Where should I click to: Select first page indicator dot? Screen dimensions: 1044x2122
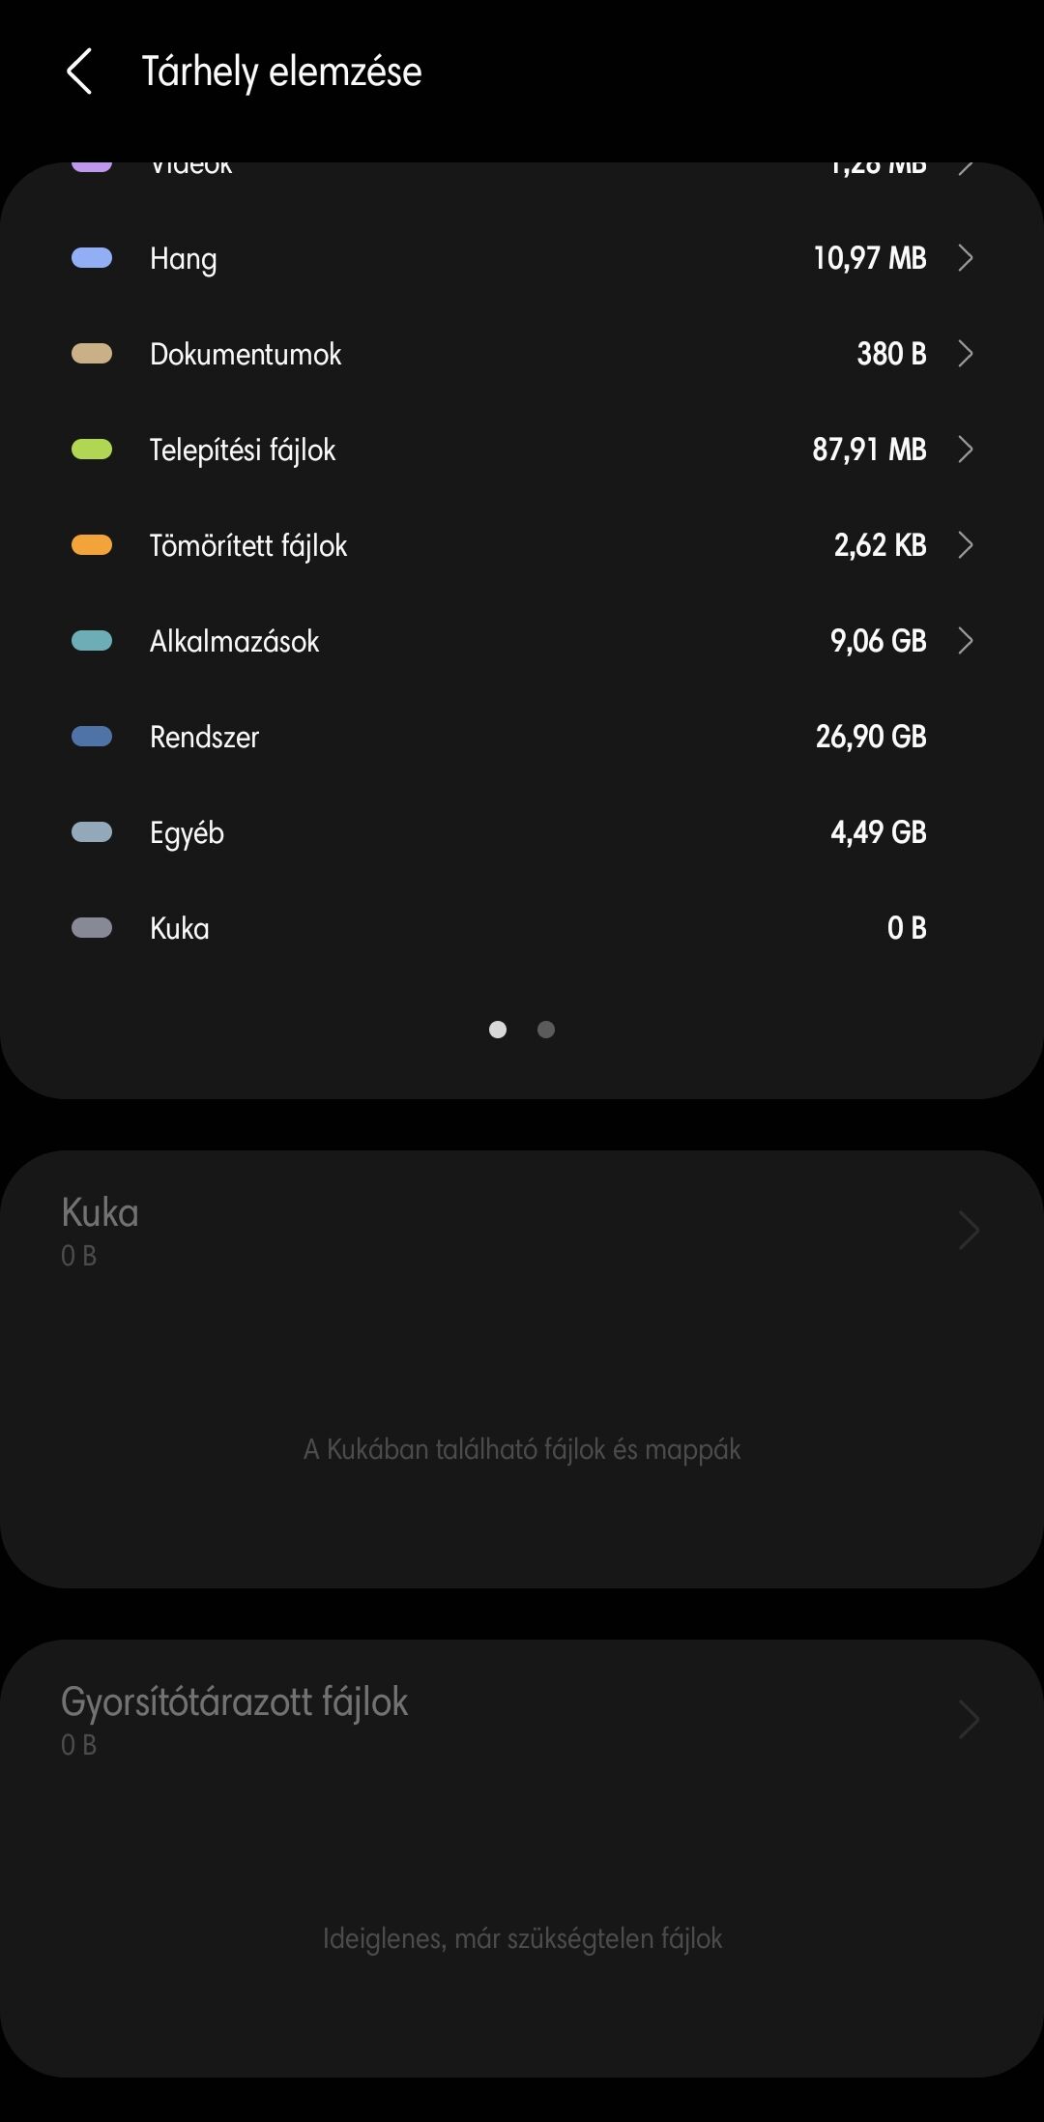(x=498, y=1030)
